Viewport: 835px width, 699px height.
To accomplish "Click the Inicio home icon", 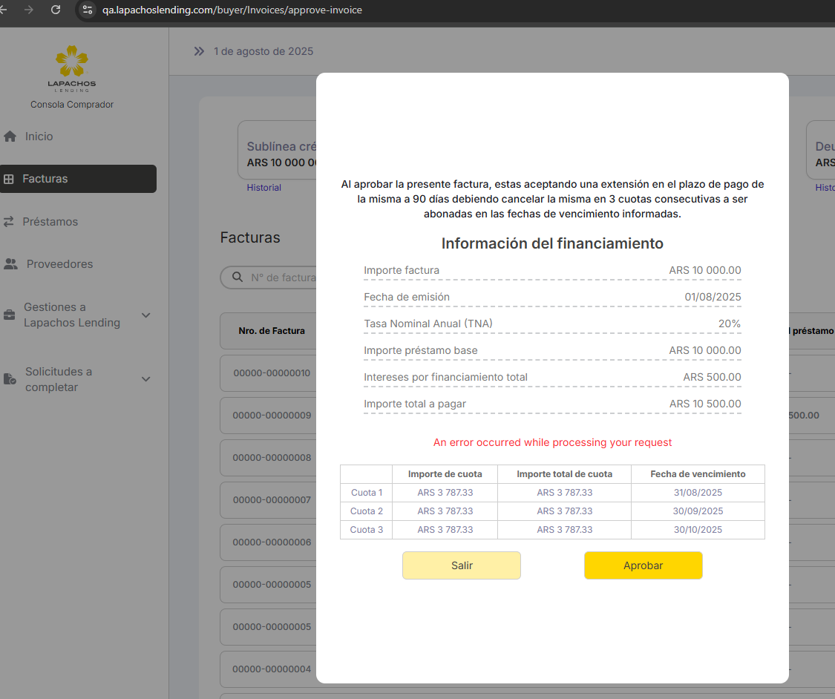I will (10, 137).
